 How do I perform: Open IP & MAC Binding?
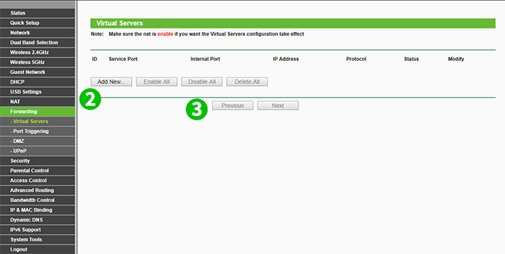pyautogui.click(x=37, y=210)
